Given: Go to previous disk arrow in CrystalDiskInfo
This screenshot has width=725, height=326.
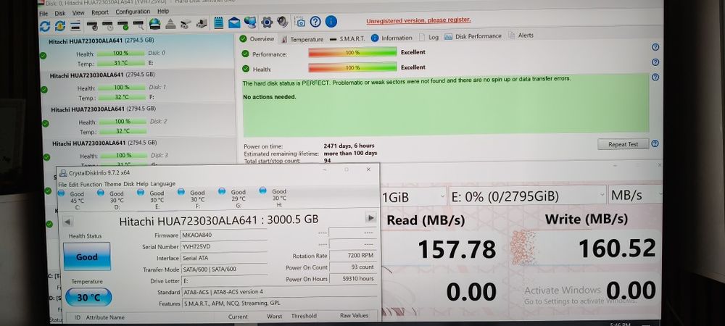Looking at the screenshot, I should [x=67, y=222].
